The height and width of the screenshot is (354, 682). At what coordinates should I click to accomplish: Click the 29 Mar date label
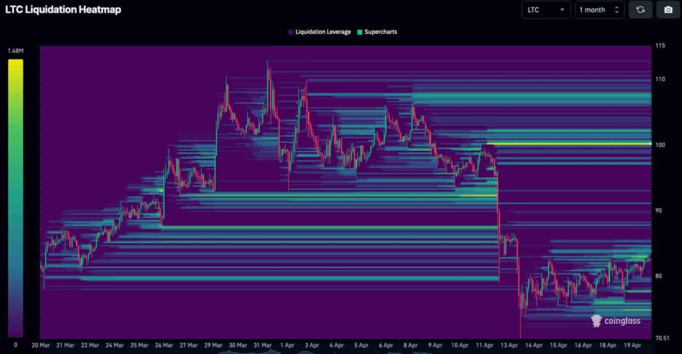(213, 345)
